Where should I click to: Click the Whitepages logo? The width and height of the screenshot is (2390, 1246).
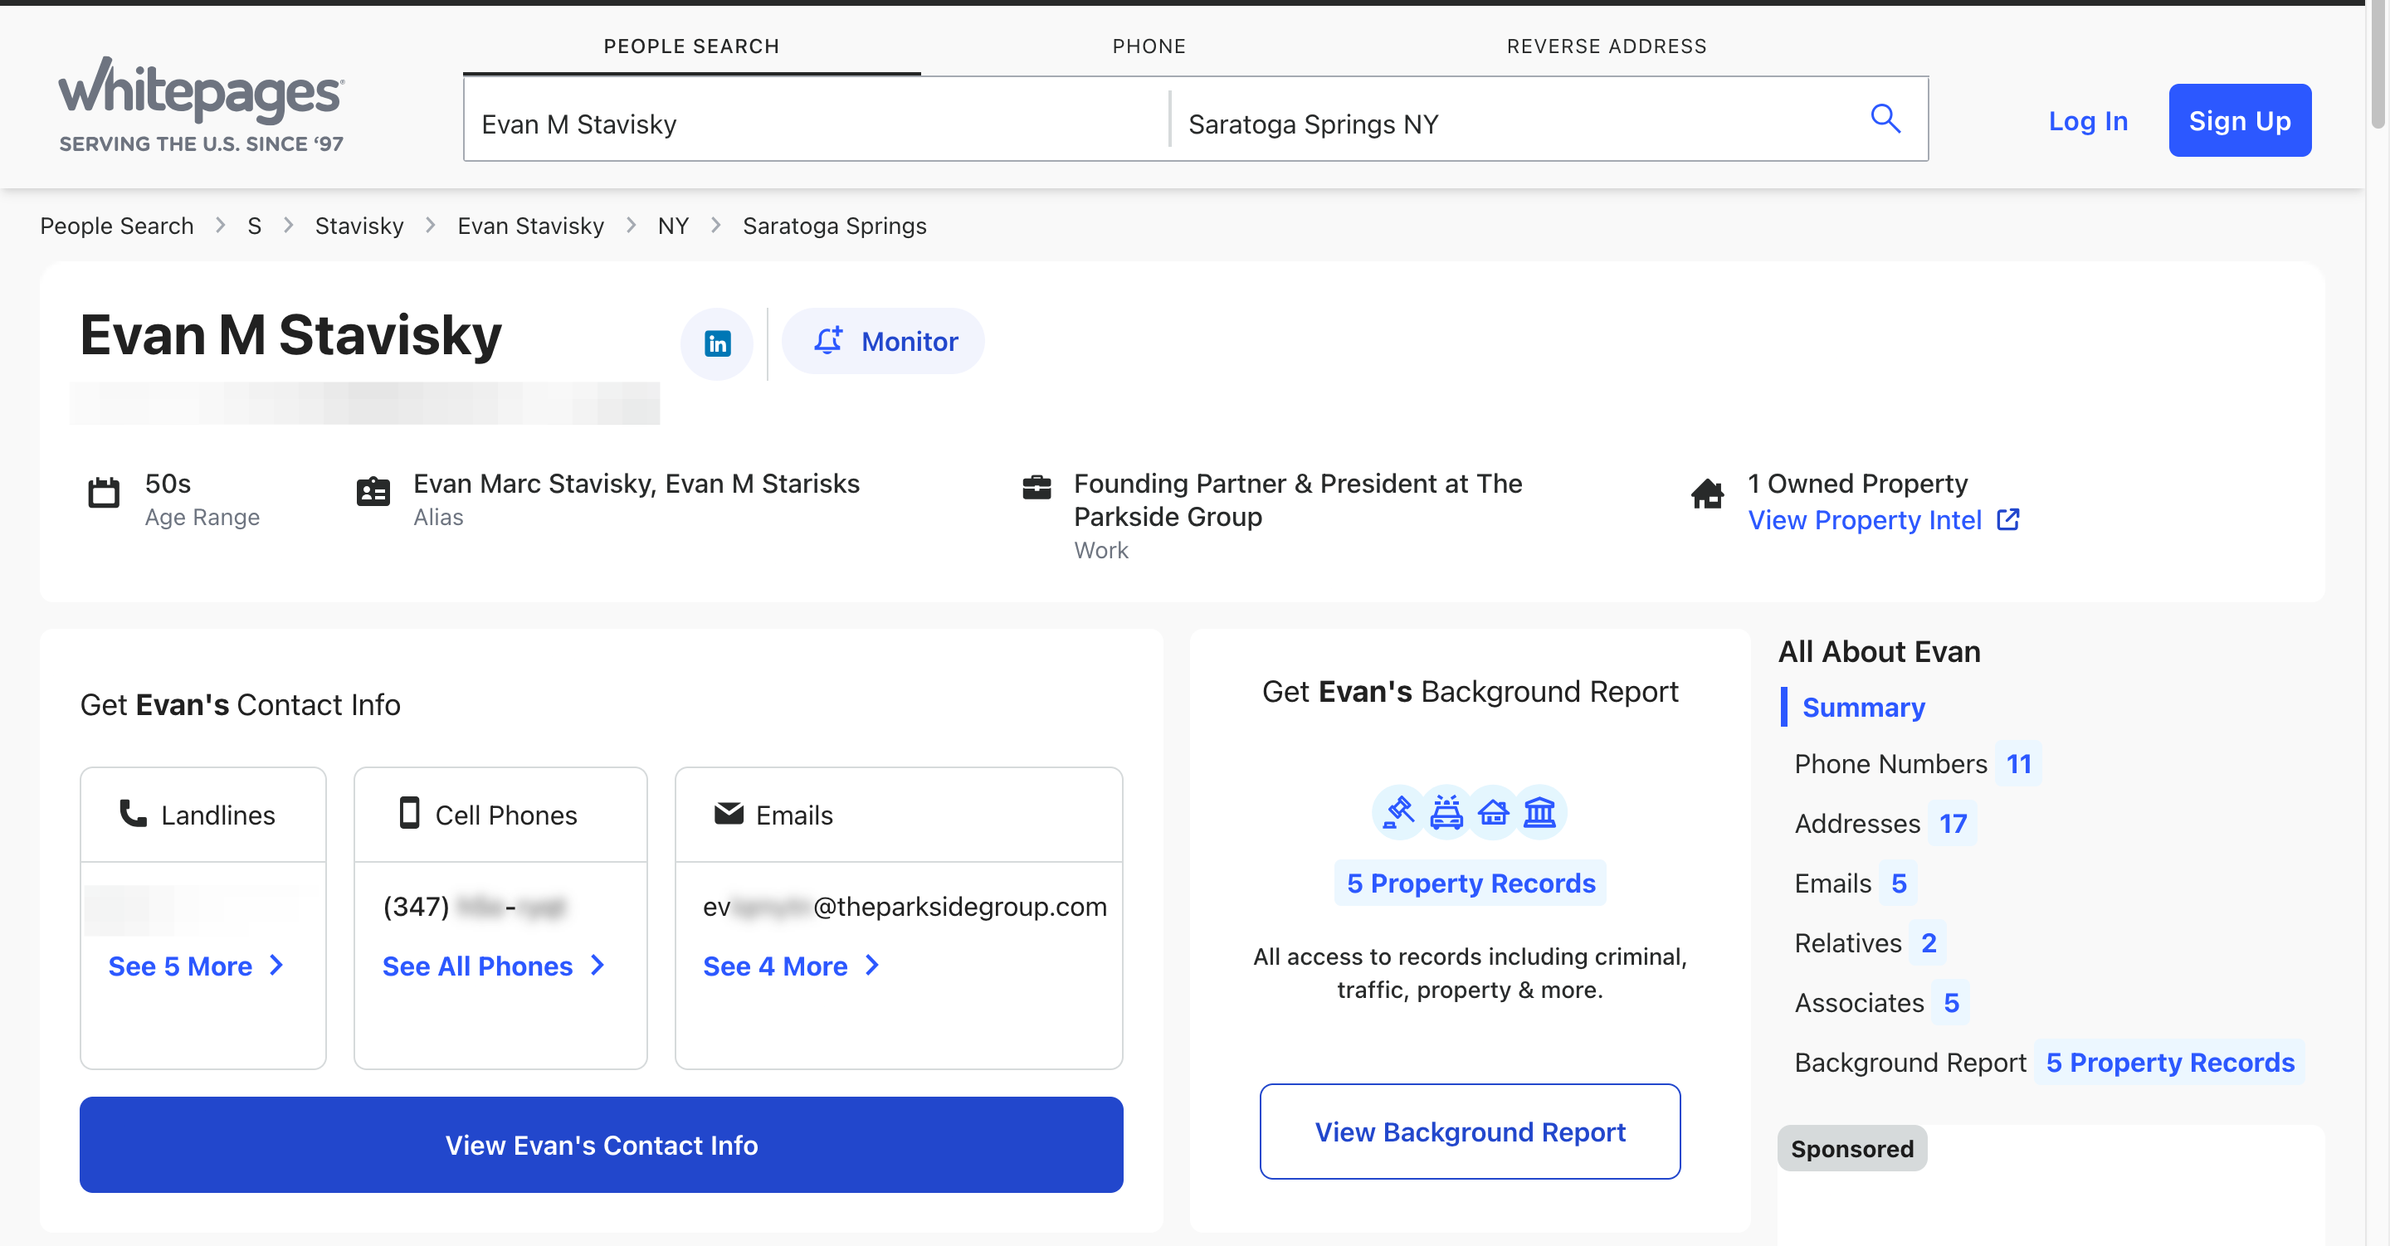click(202, 105)
